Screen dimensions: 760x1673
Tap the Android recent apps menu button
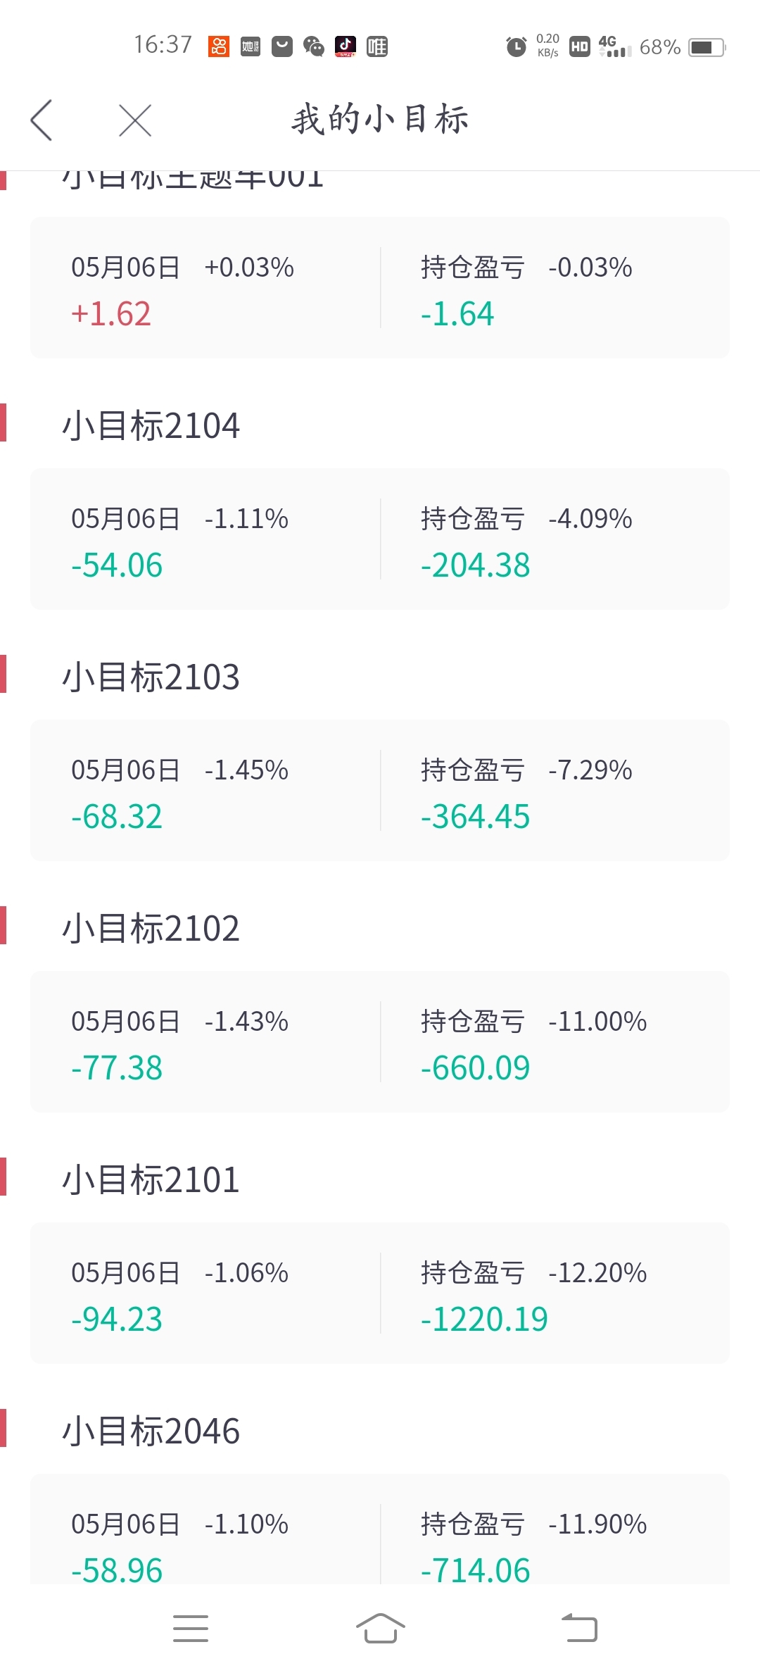point(191,1628)
